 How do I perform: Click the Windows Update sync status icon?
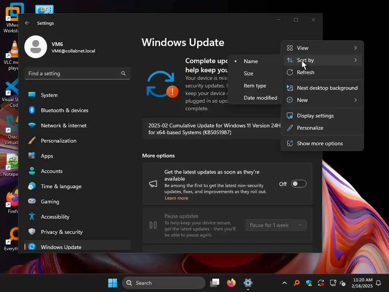[162, 84]
